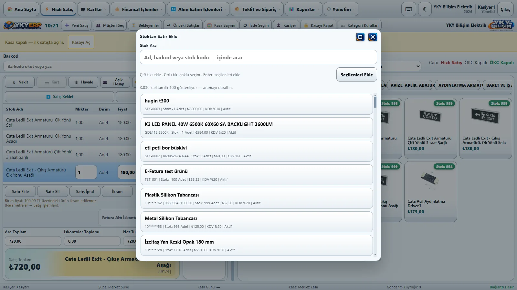
Task: Select İzeltaş Yan Keski Opak row
Action: [x=257, y=246]
